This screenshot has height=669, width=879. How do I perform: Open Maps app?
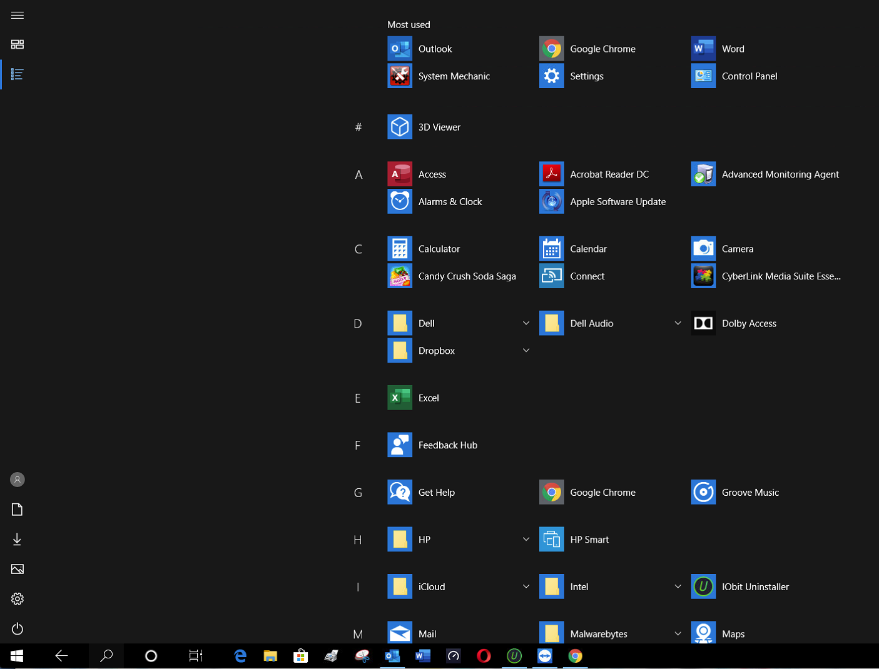pyautogui.click(x=762, y=633)
